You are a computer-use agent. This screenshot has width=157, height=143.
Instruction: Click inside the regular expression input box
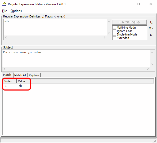(x=56, y=28)
